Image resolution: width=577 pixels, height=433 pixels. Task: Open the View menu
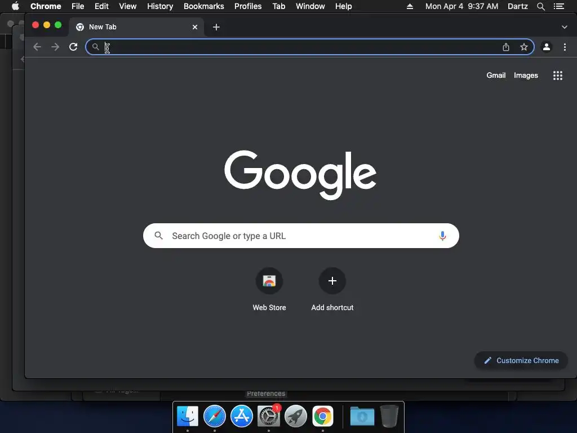(128, 6)
